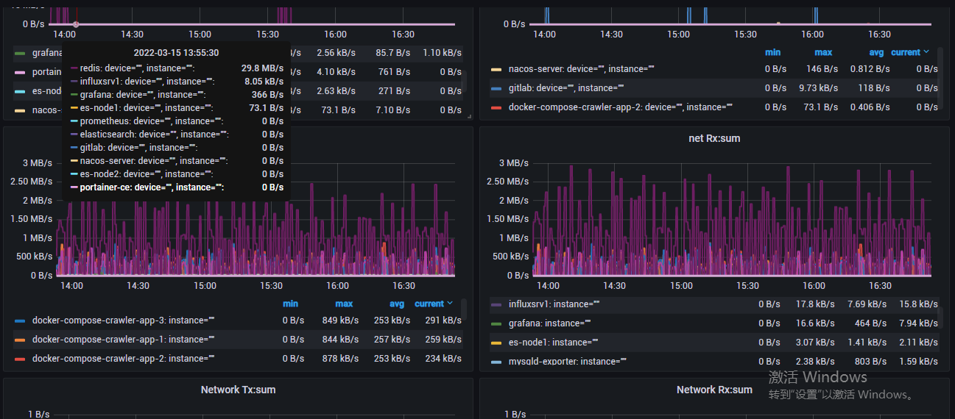Click the orange docker-compose-crawler-app-1 swatch
Viewport: 955px width, 419px height.
19,340
